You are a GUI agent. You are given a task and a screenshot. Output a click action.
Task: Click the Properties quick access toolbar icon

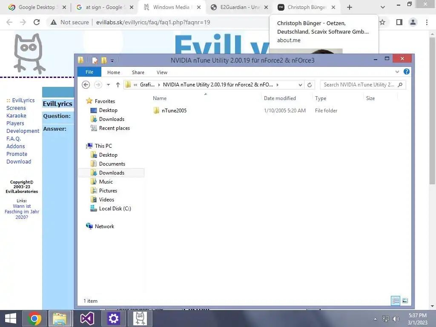pos(95,60)
